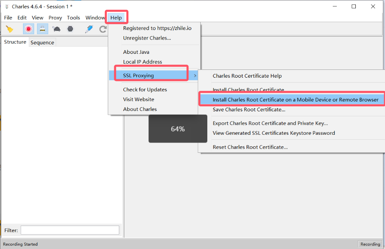This screenshot has height=249, width=385.
Task: Open the Proxy menu
Action: (55, 18)
